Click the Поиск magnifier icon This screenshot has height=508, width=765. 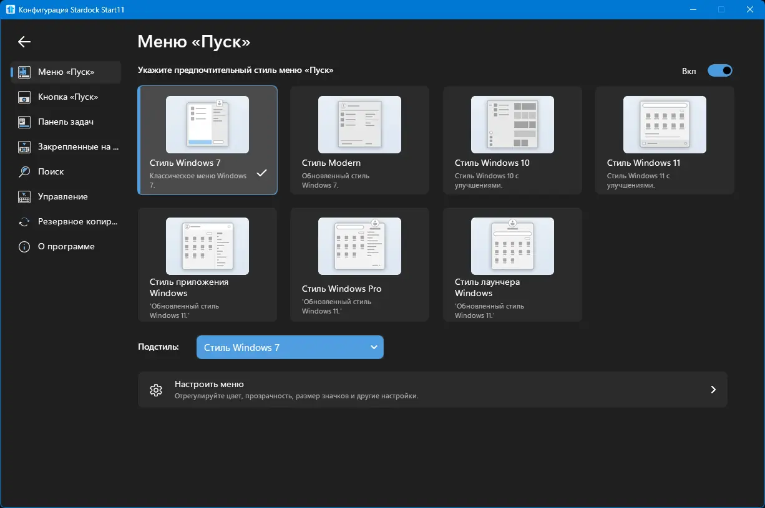click(x=24, y=172)
